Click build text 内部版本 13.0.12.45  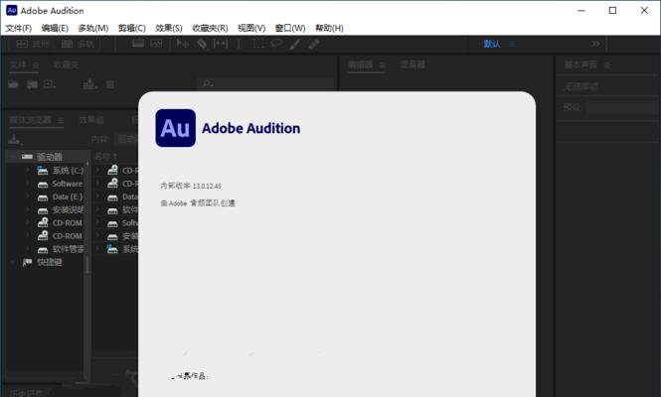[191, 186]
